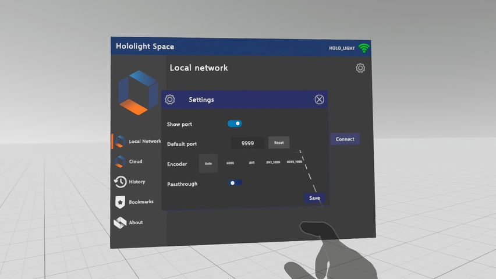Click the Bookmarks star badge icon

point(120,202)
